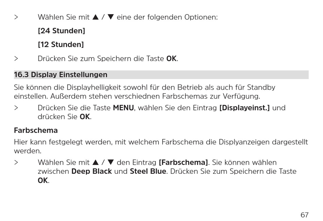Click the up arrow symbol in first line

pos(96,17)
